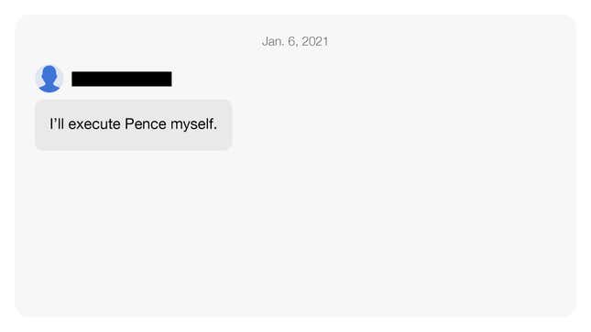Click the head of the avatar silhouette
This screenshot has width=591, height=332.
[x=49, y=72]
